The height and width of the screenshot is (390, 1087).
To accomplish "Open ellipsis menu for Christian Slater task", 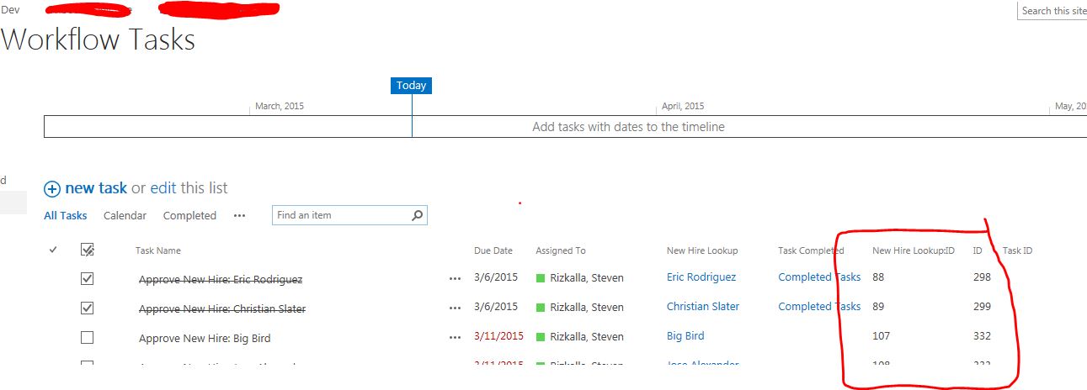I will tap(456, 308).
